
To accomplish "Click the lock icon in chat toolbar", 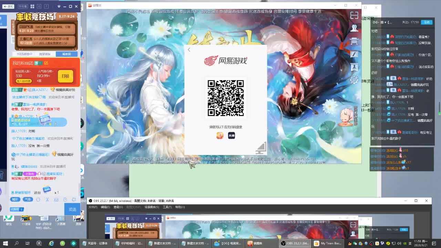I will tap(65, 199).
